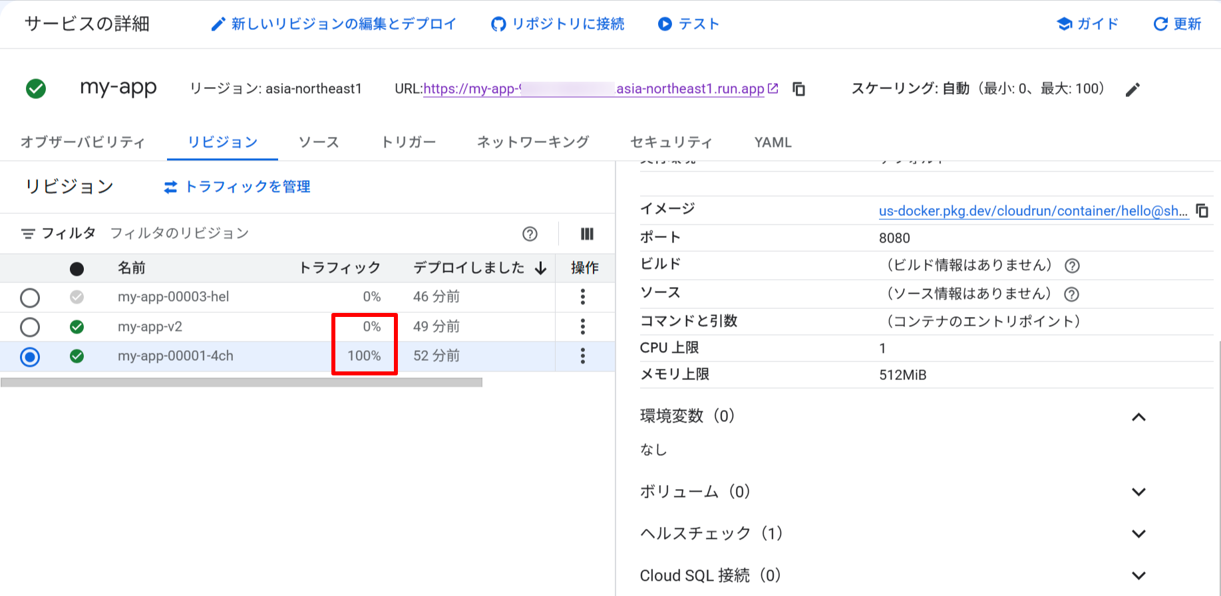Click the help icon beside ソース情報はありません

(x=1071, y=294)
